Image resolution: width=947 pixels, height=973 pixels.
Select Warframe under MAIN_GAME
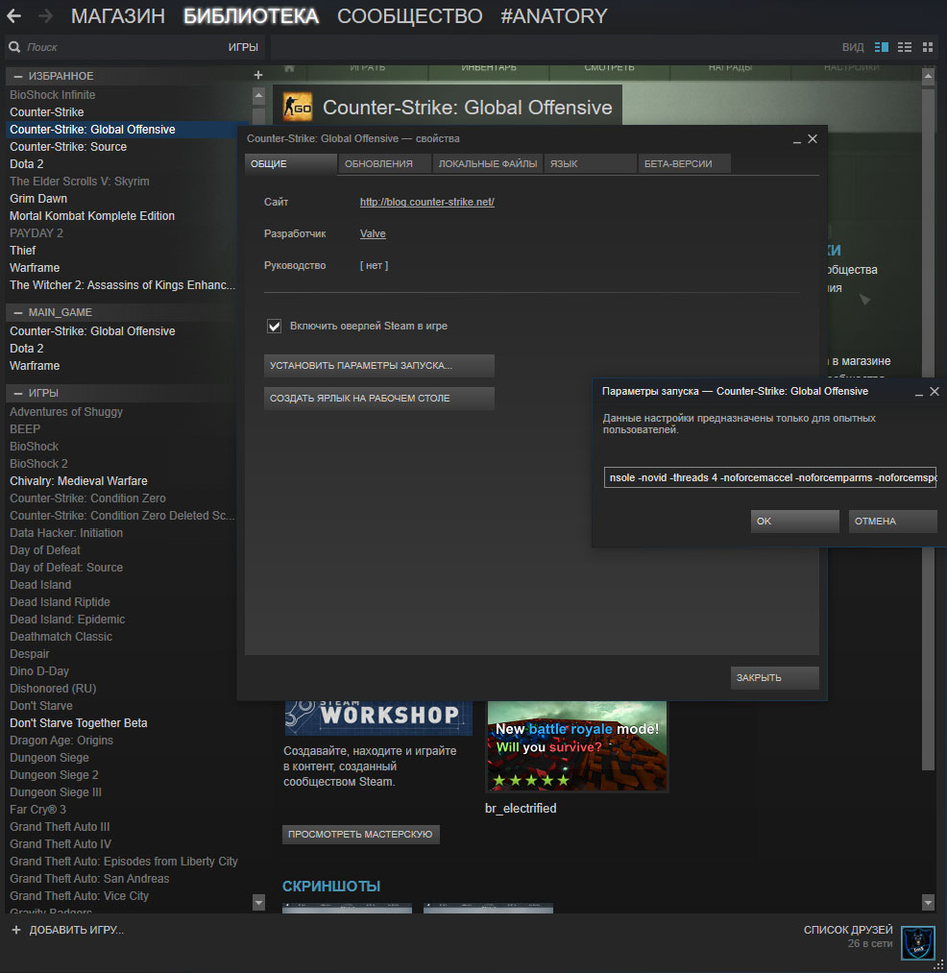(x=35, y=366)
